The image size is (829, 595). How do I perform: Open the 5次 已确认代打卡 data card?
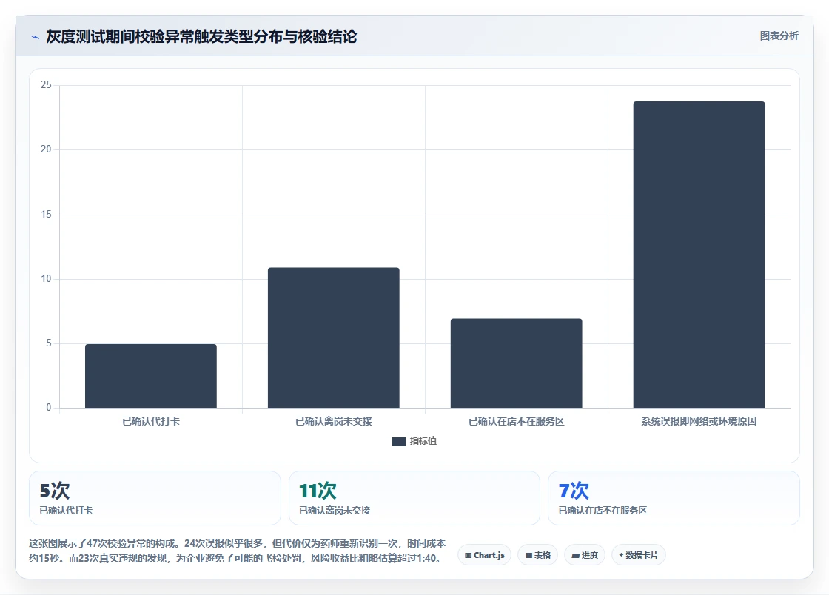(155, 498)
